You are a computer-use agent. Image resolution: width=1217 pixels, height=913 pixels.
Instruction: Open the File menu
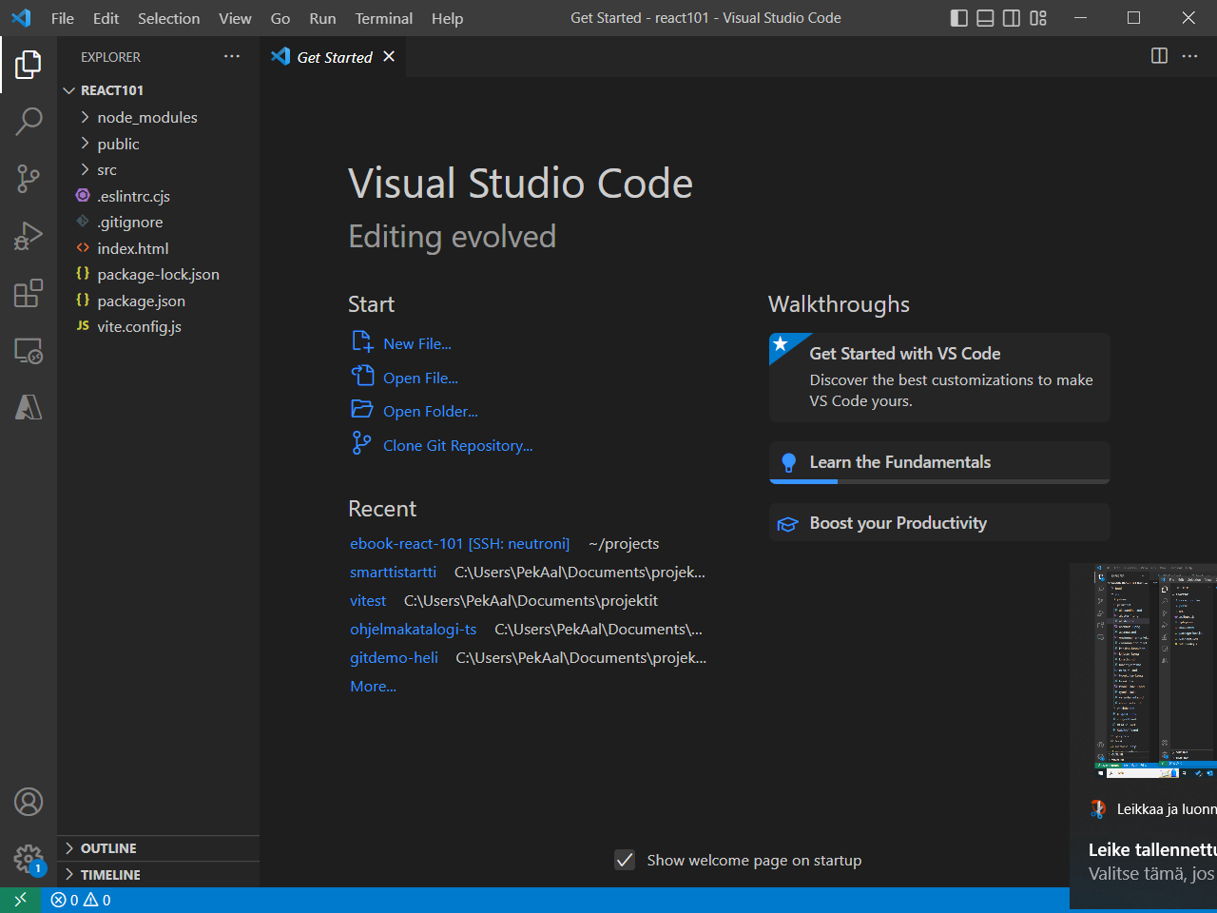click(63, 18)
